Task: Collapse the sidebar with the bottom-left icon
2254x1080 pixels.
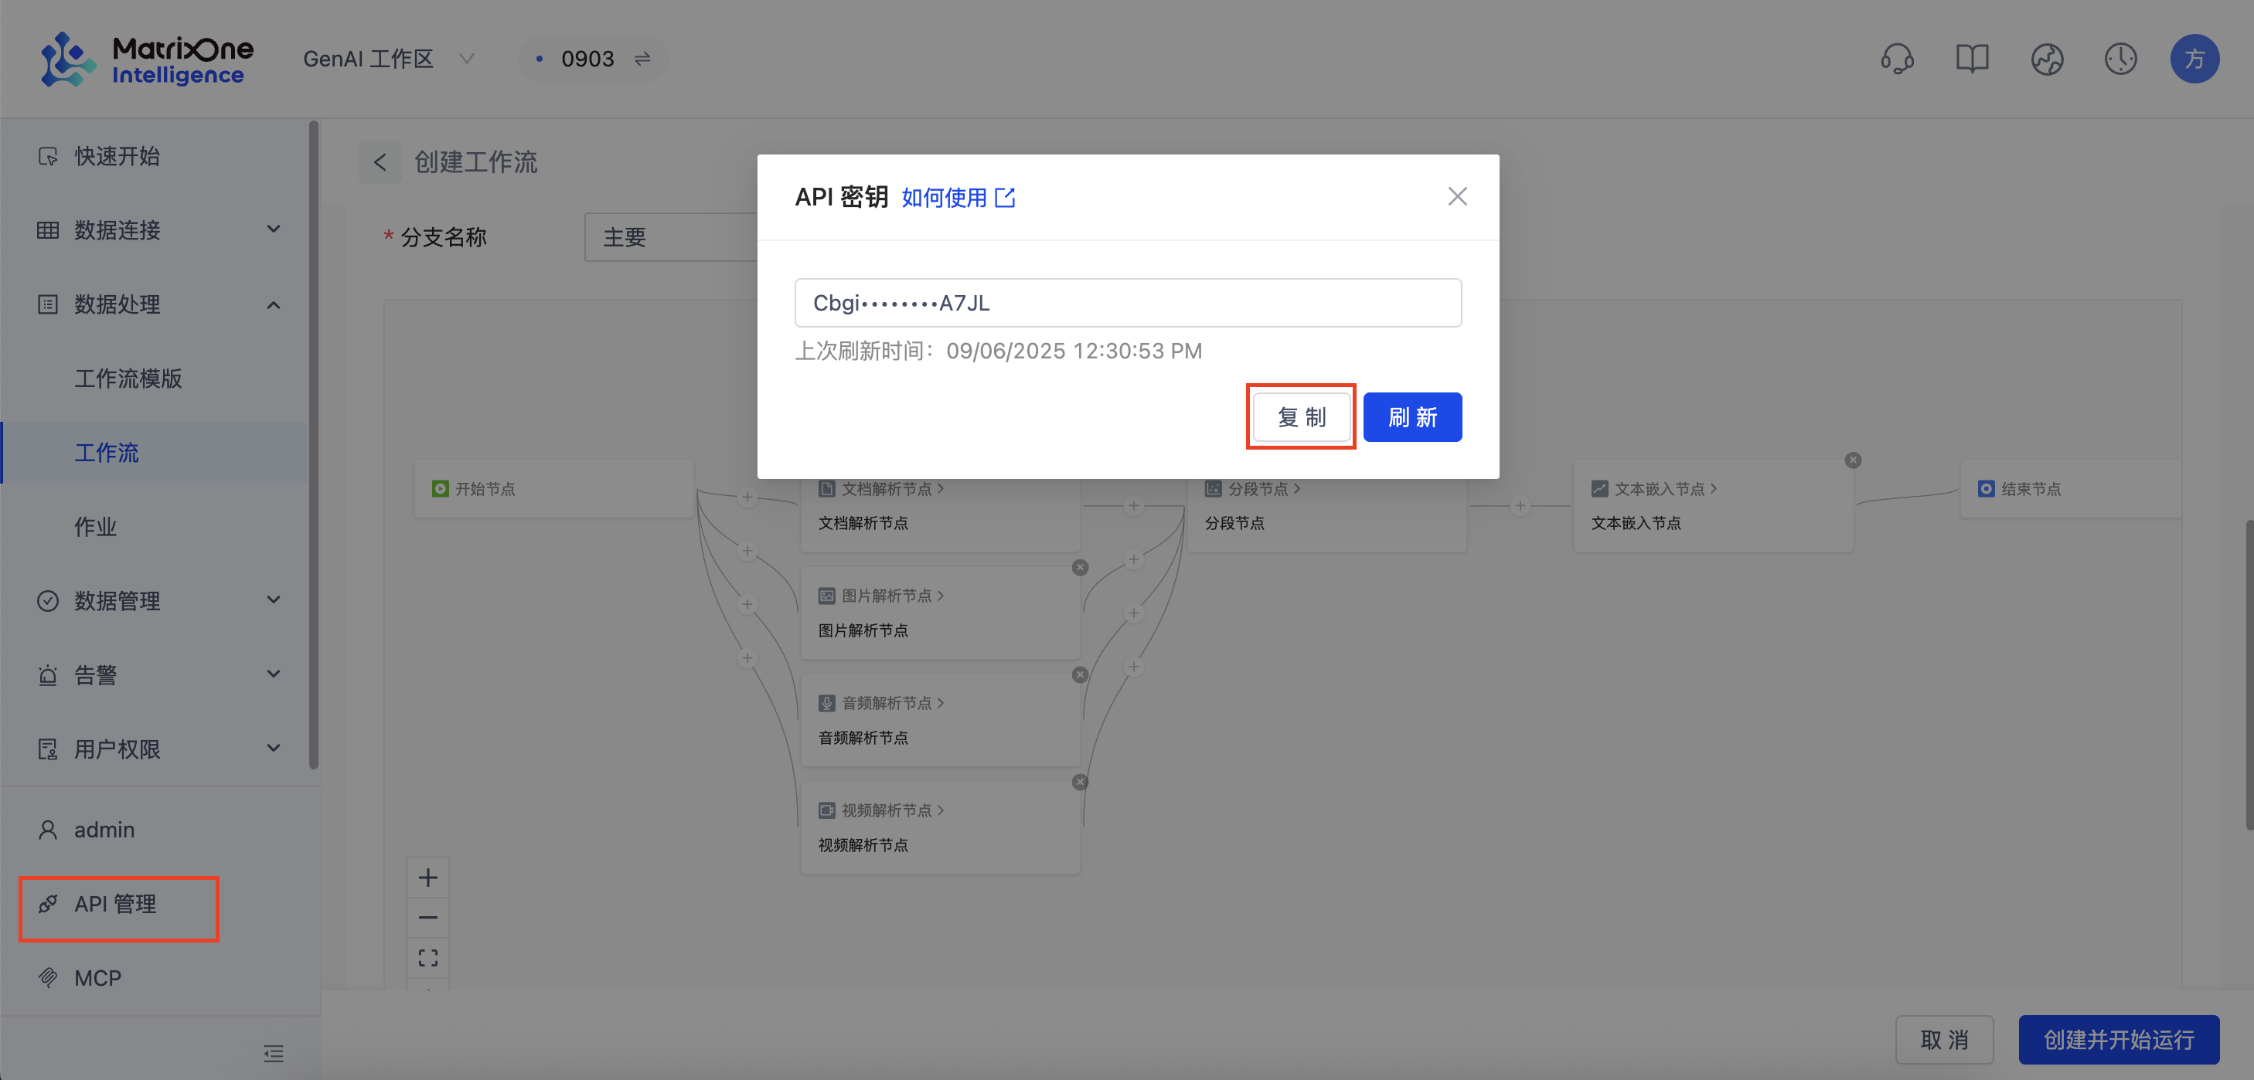Action: (x=272, y=1053)
